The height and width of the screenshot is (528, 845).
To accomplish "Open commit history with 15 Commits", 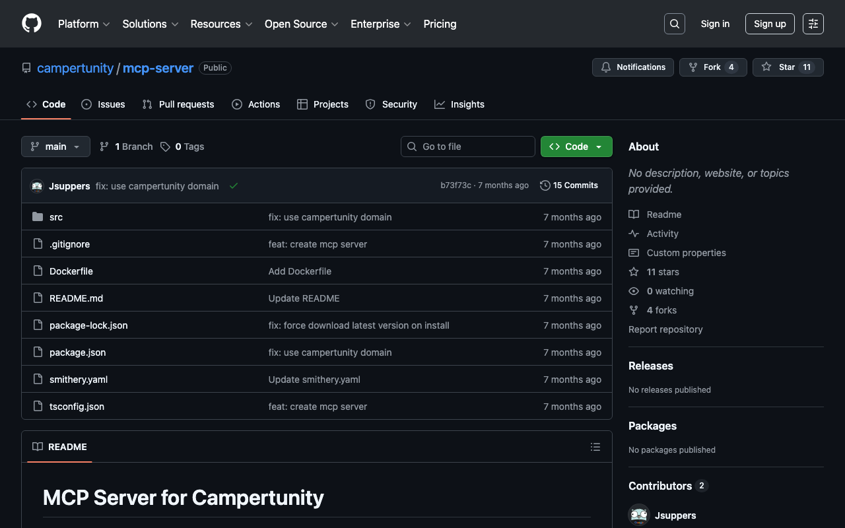I will (568, 185).
